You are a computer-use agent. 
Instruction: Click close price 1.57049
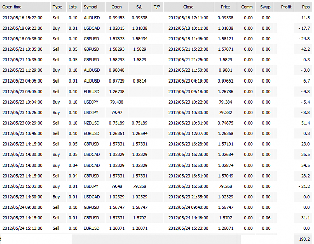(225, 176)
